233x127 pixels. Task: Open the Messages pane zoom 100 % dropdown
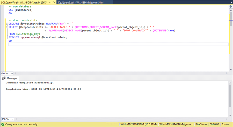click(x=13, y=119)
